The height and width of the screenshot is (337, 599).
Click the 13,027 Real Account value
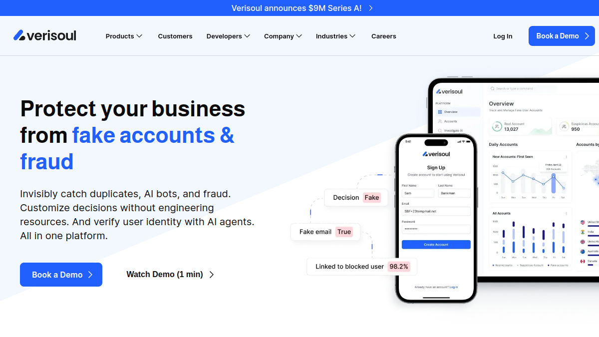511,129
